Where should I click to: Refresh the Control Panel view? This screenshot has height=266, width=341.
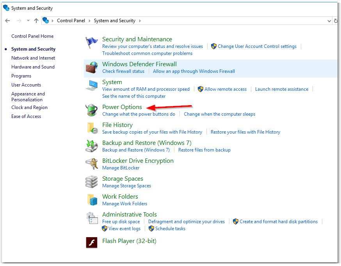click(336, 21)
